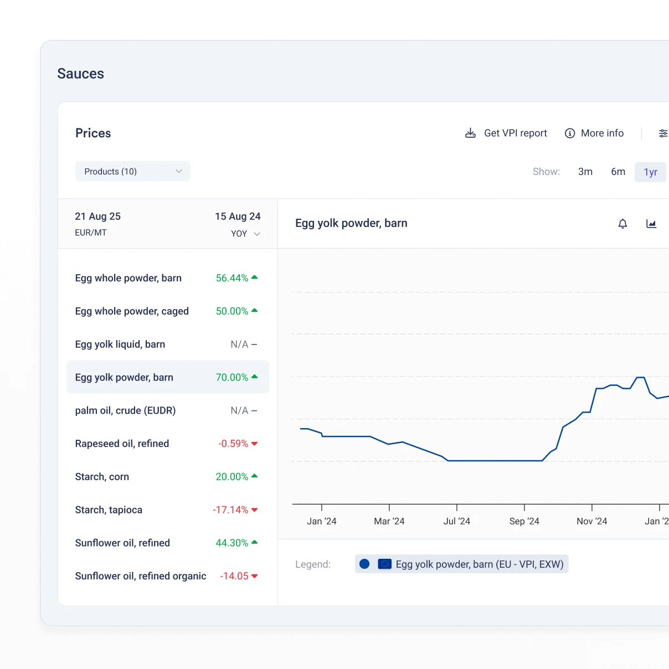Image resolution: width=669 pixels, height=669 pixels.
Task: Select the Rapeseed oil, refined row
Action: coord(168,444)
